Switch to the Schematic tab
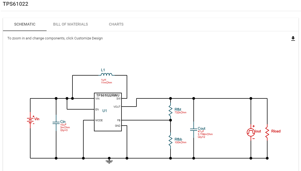 [25, 24]
